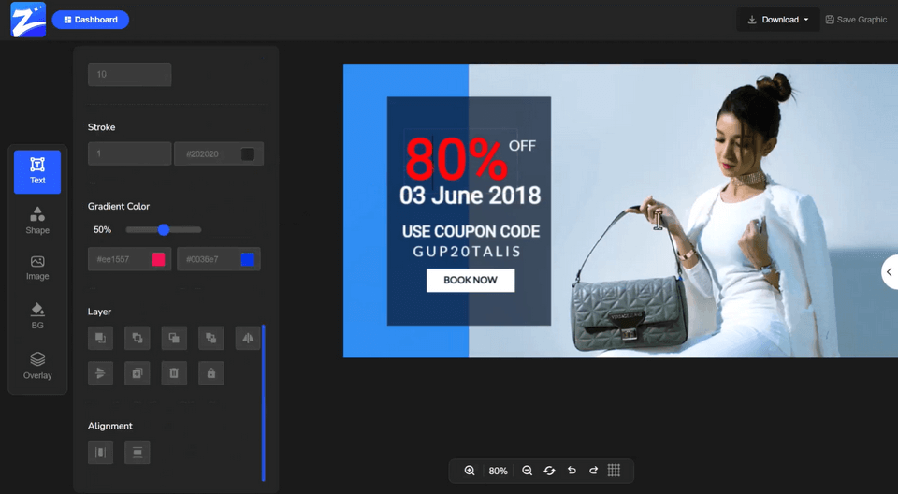
Task: Zoom out on the canvas
Action: (x=528, y=471)
